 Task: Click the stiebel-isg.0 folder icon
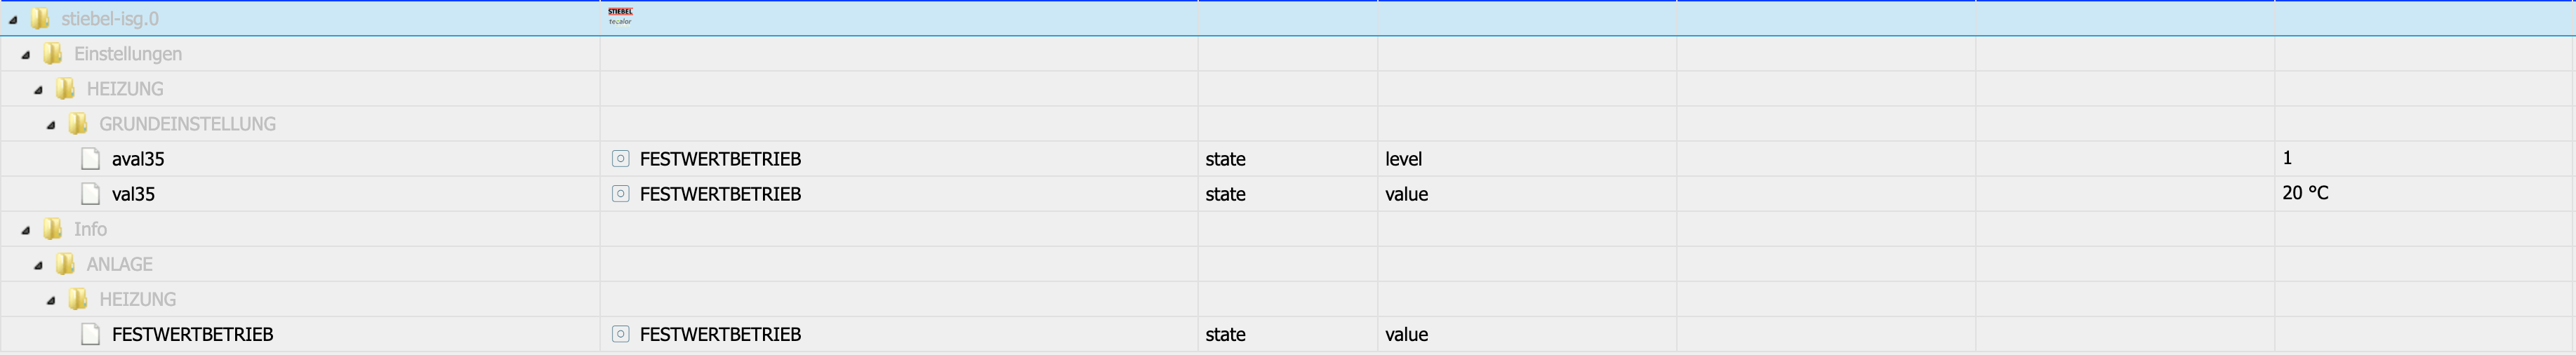(x=40, y=19)
